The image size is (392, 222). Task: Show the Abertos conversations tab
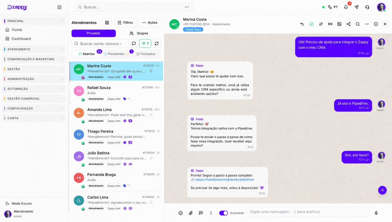(x=87, y=54)
